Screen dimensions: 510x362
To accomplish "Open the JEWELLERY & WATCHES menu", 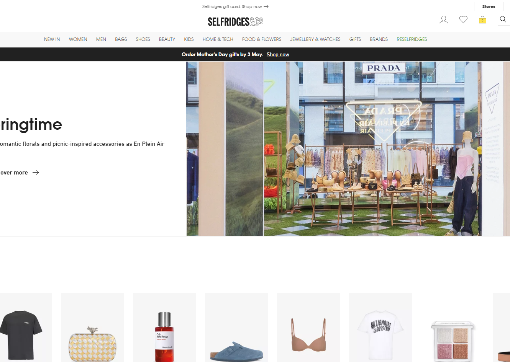I will pyautogui.click(x=315, y=39).
